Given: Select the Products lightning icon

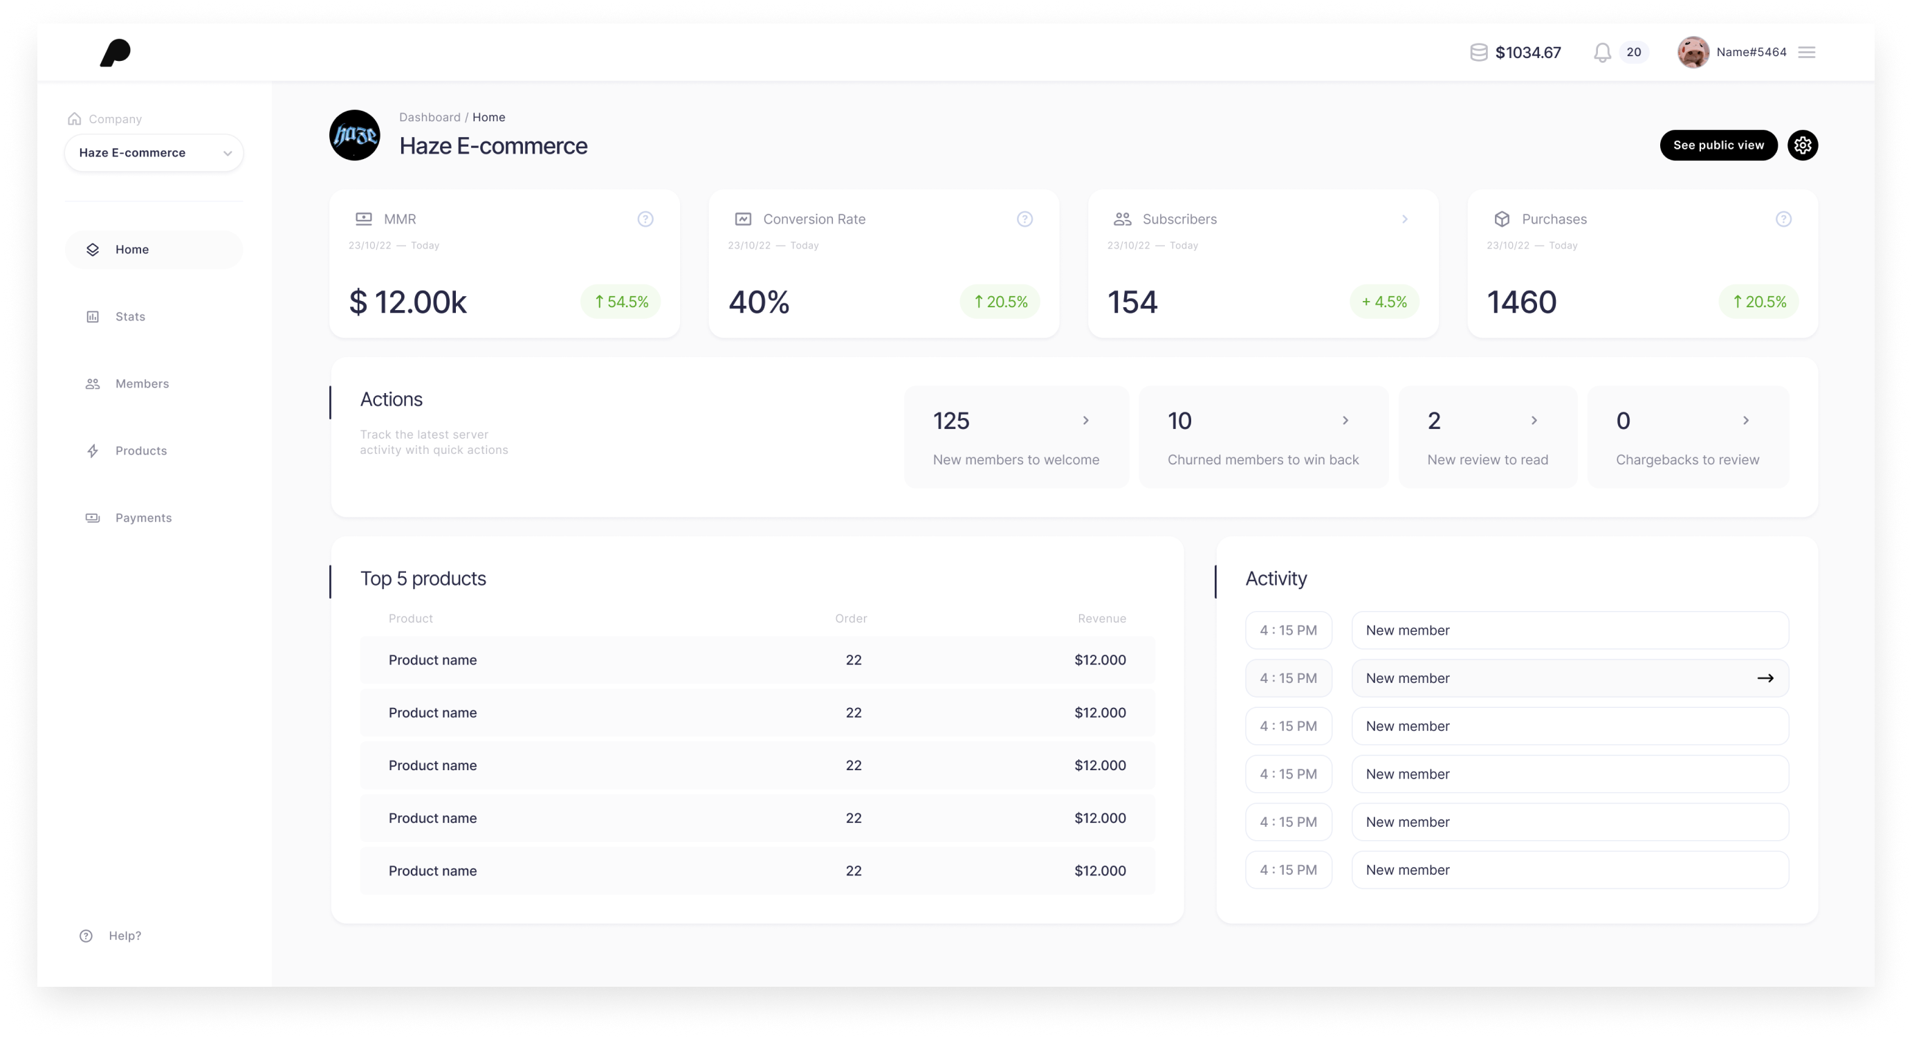Looking at the screenshot, I should (x=92, y=450).
